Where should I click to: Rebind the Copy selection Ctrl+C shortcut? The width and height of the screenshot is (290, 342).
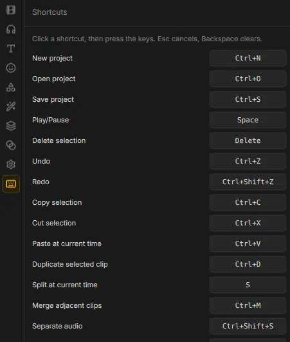(x=248, y=202)
